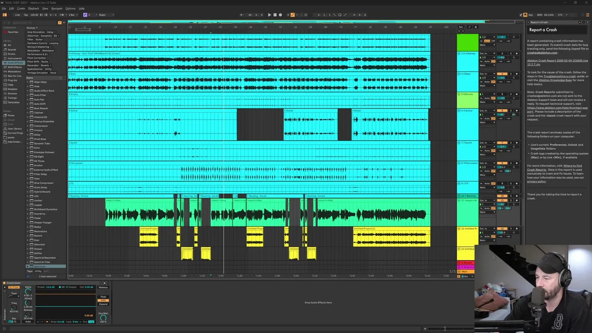Arm the Arrangement Record button
Viewport: 592px width, 333px height.
pyautogui.click(x=280, y=15)
